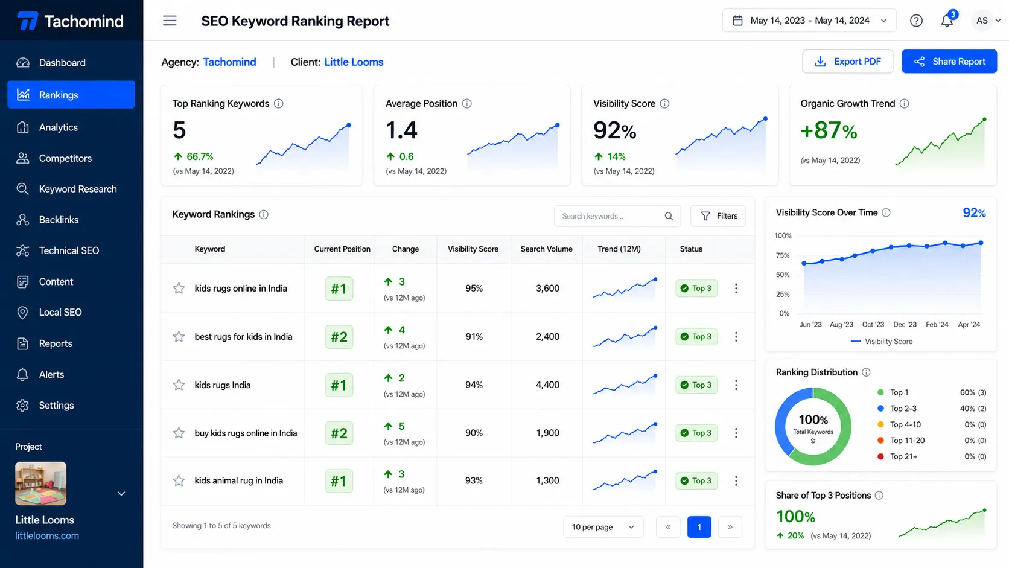Click the Little Looms project thumbnail

(40, 483)
